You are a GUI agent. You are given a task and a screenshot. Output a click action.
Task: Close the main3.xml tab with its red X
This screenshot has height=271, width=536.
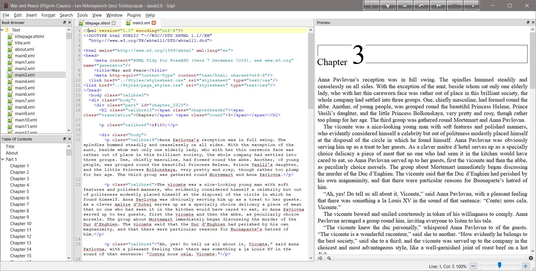tap(154, 23)
